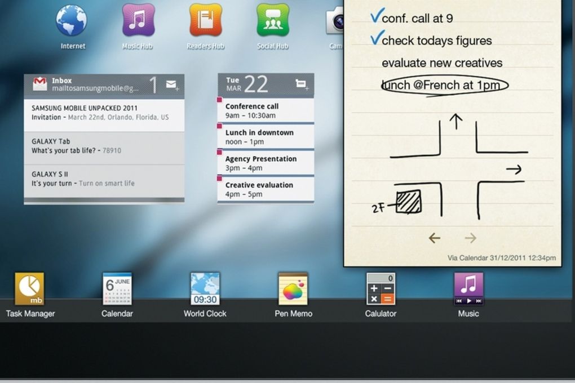Image resolution: width=575 pixels, height=383 pixels.
Task: Open the Calendar app in the dock
Action: coord(117,289)
